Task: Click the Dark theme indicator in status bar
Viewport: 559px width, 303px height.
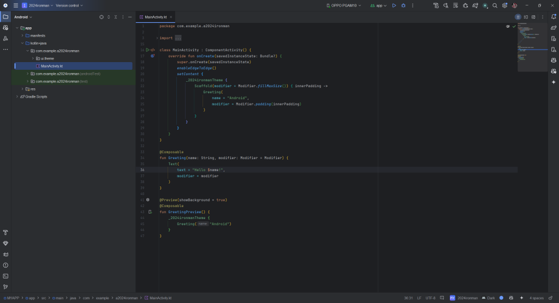Action: point(489,298)
